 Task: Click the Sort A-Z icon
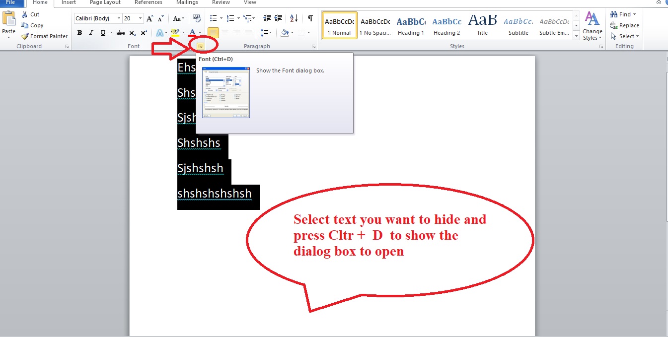click(x=293, y=18)
